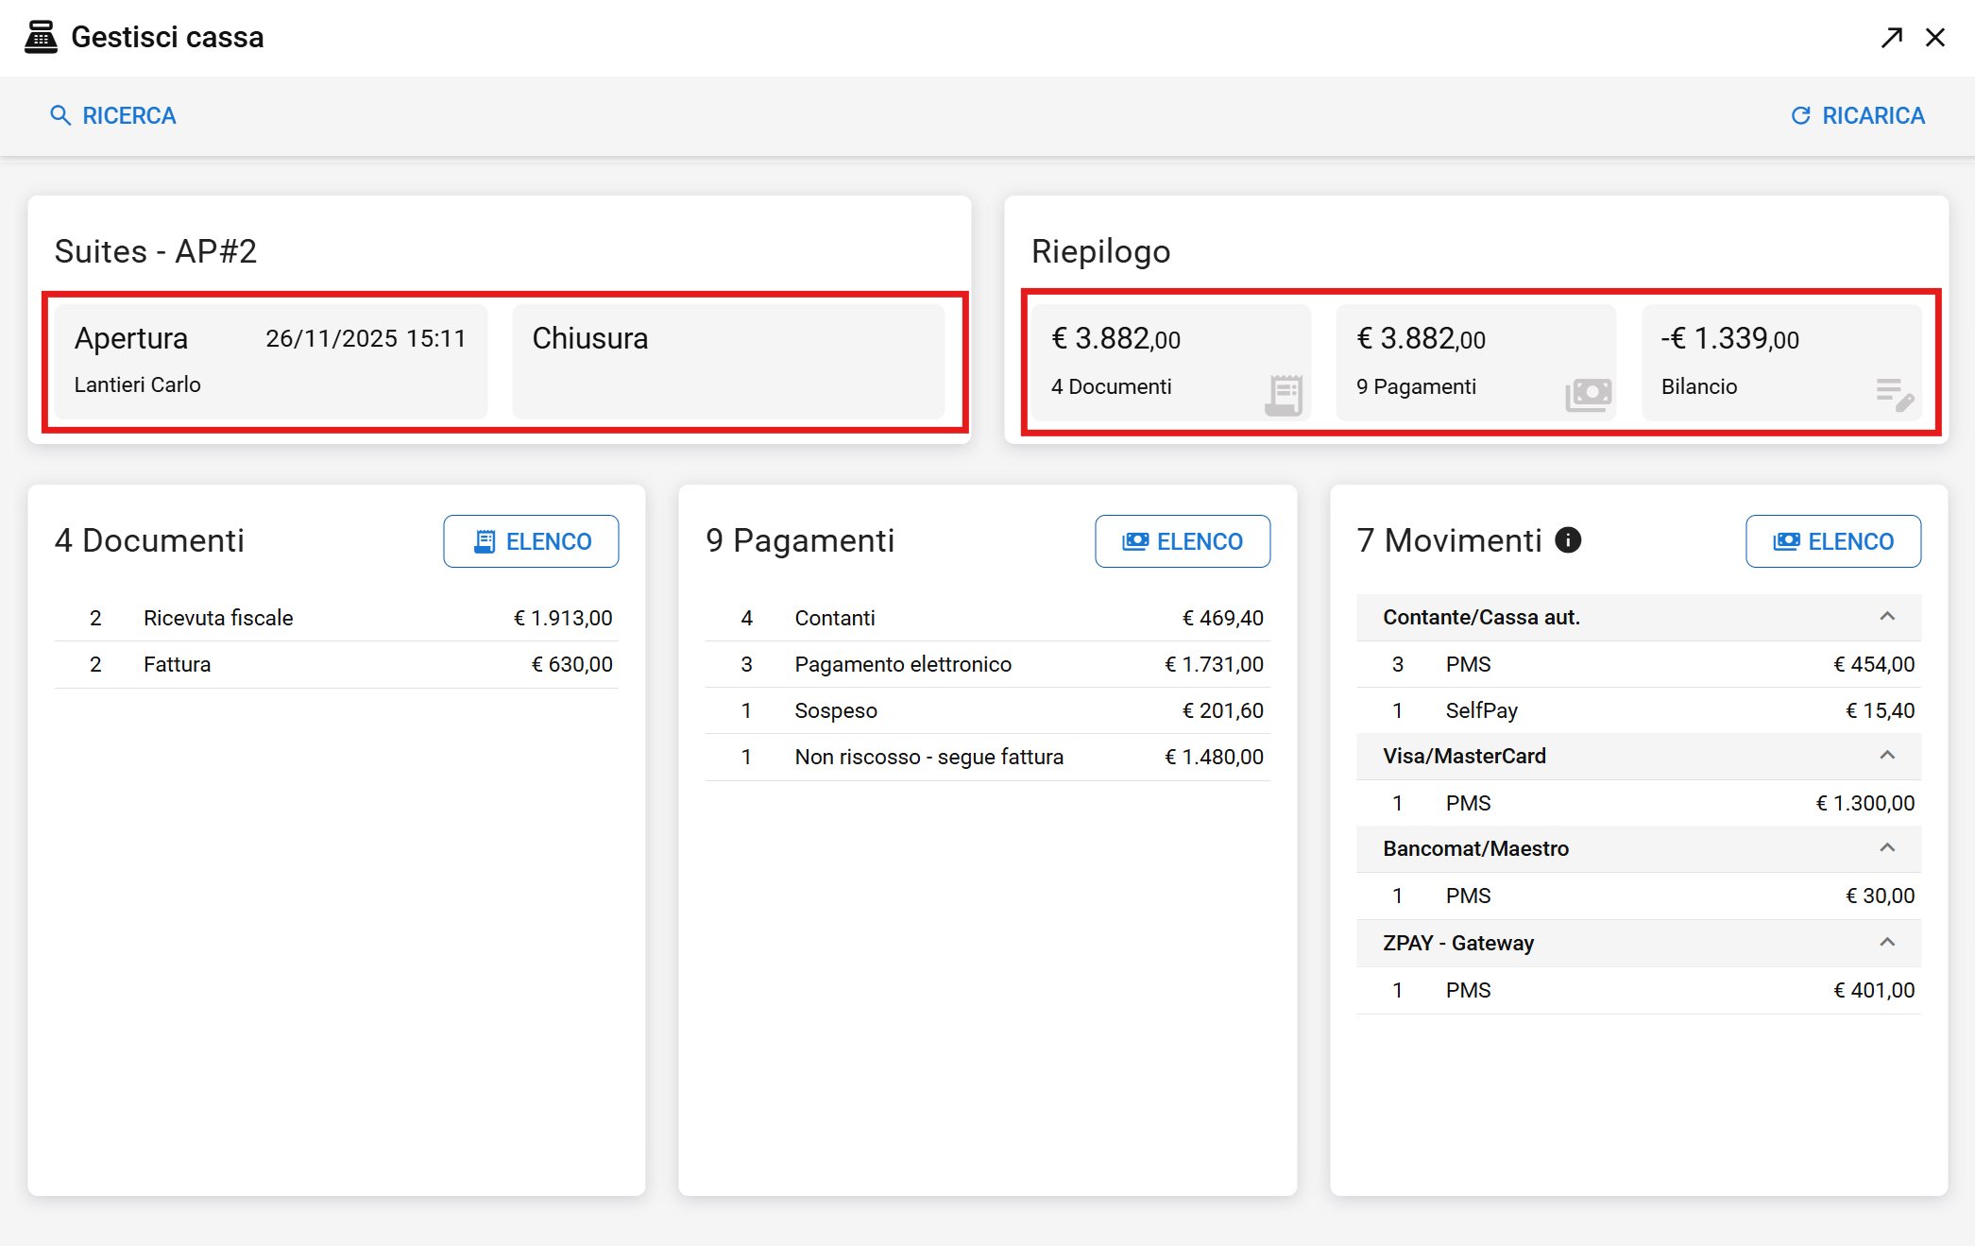Click the cash register icon in title
This screenshot has width=1975, height=1246.
point(41,38)
